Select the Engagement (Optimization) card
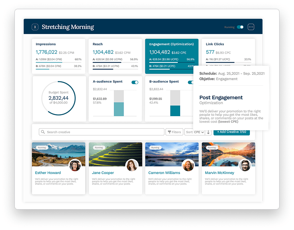This screenshot has height=230, width=294. [171, 56]
